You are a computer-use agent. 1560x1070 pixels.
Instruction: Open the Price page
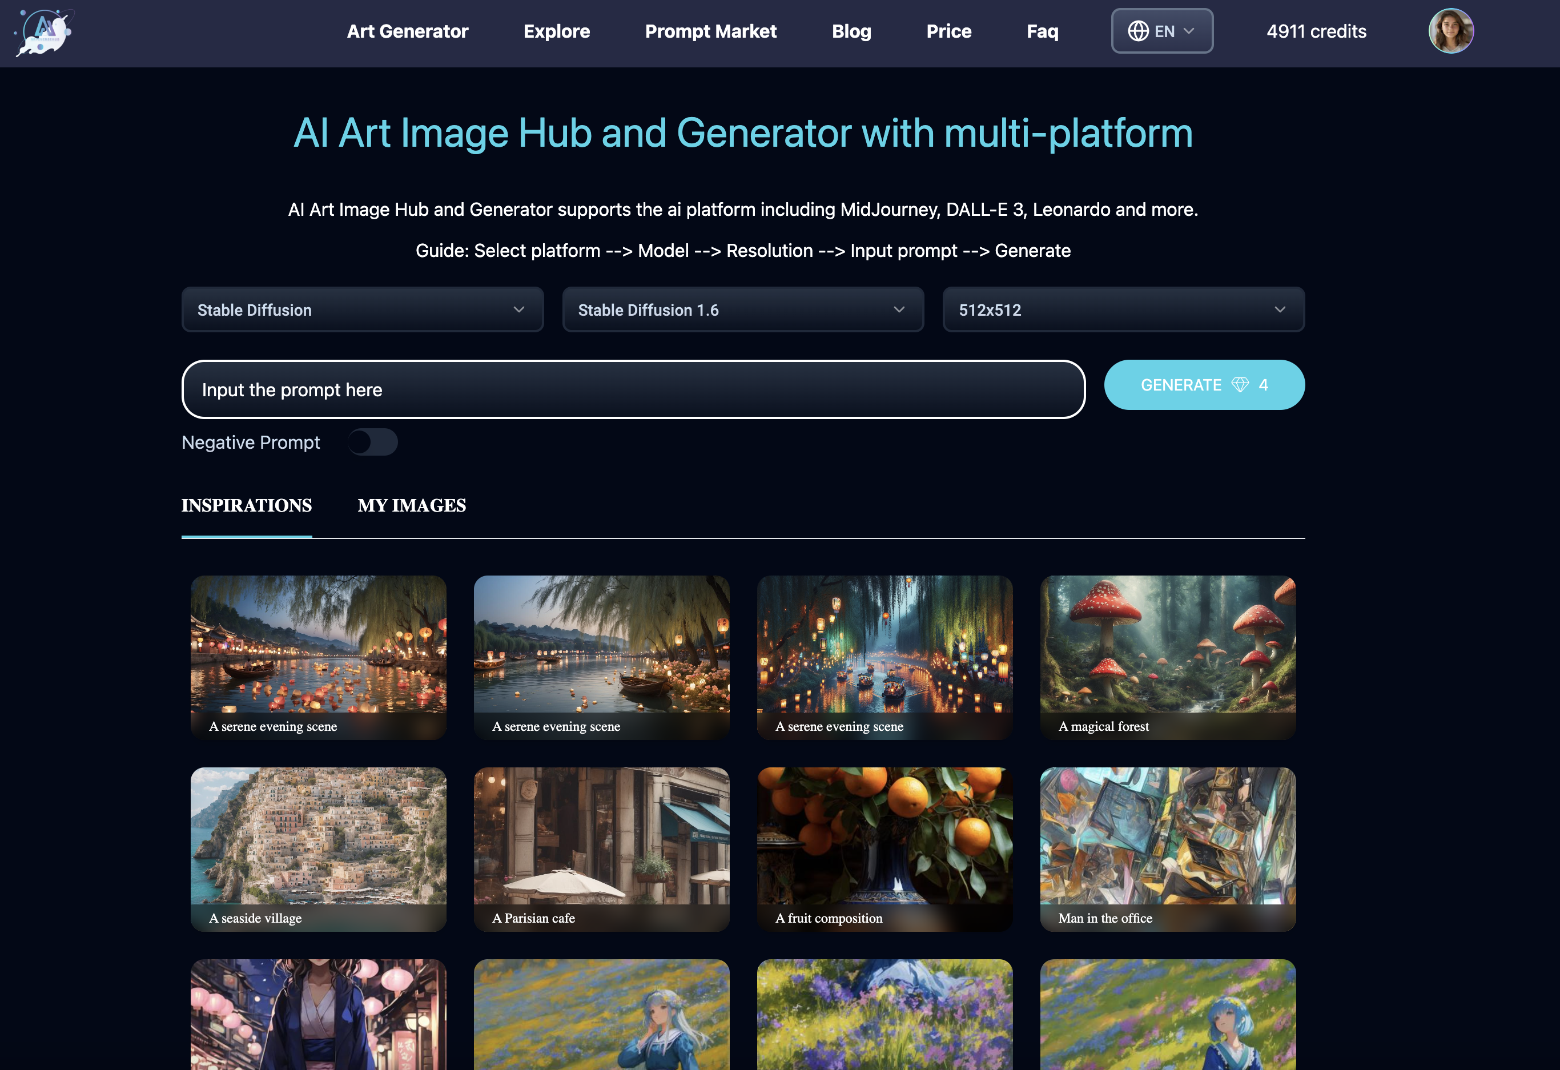pos(948,31)
